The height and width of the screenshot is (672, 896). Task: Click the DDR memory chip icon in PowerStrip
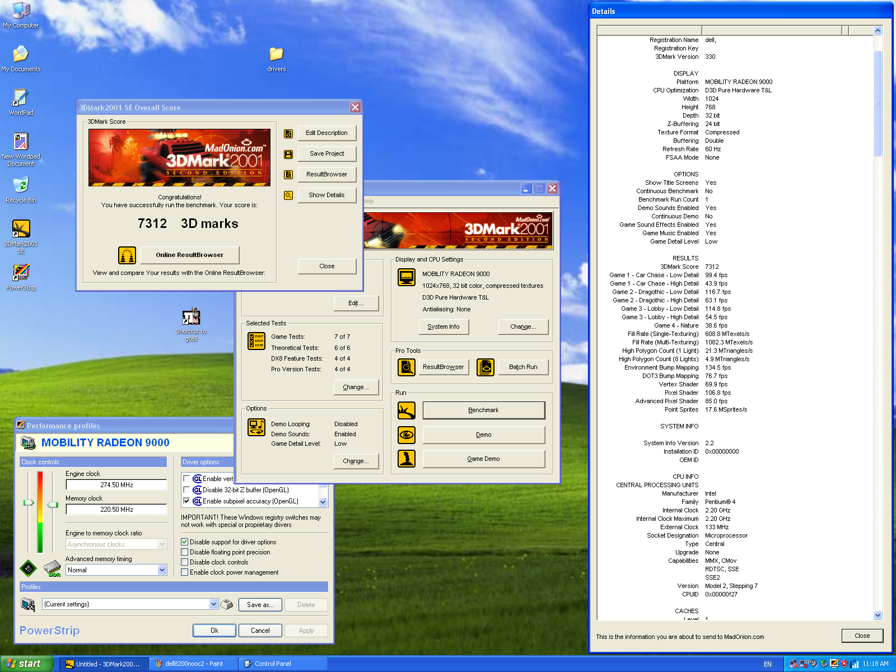click(x=52, y=568)
